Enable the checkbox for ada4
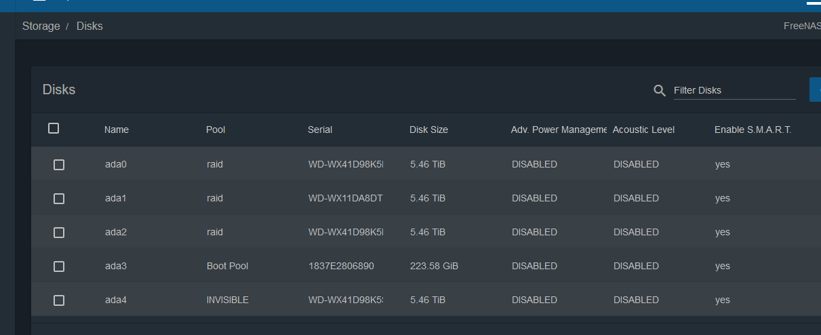The width and height of the screenshot is (821, 335). click(x=59, y=300)
